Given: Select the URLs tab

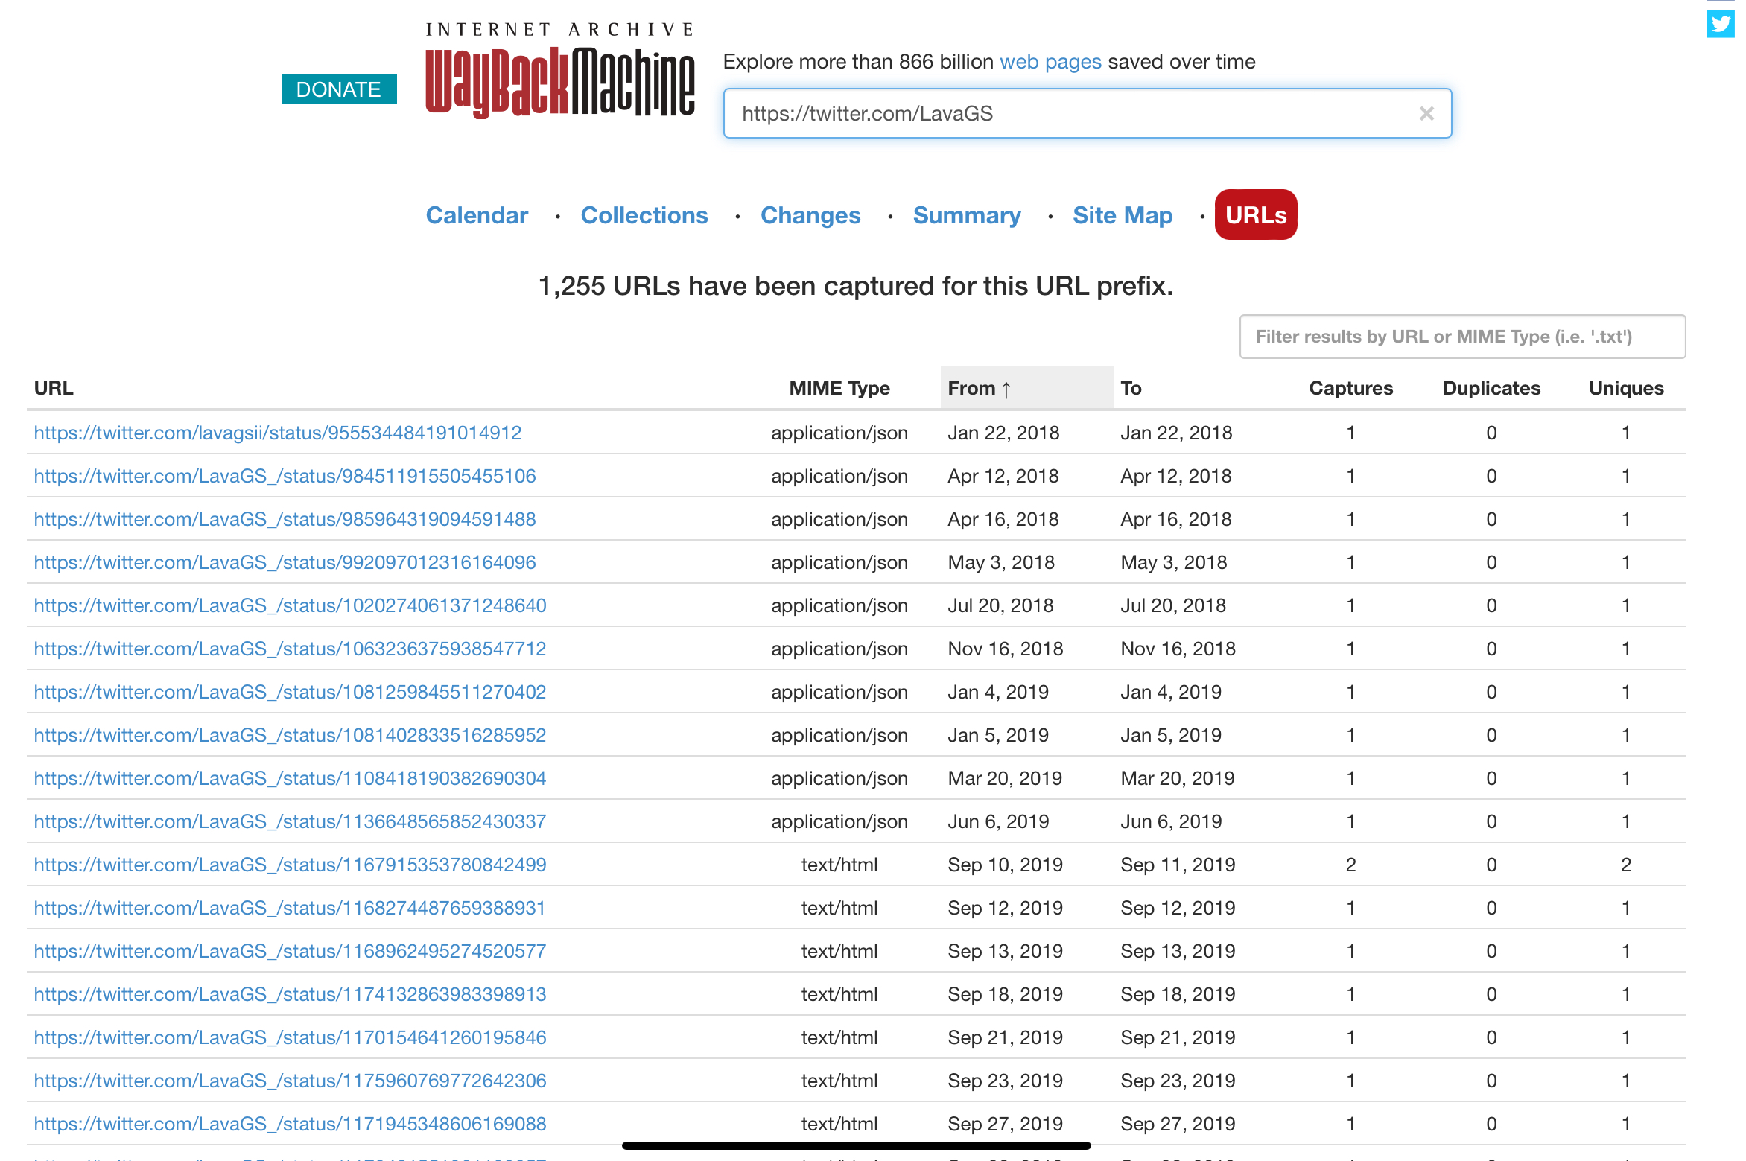Looking at the screenshot, I should (1256, 214).
